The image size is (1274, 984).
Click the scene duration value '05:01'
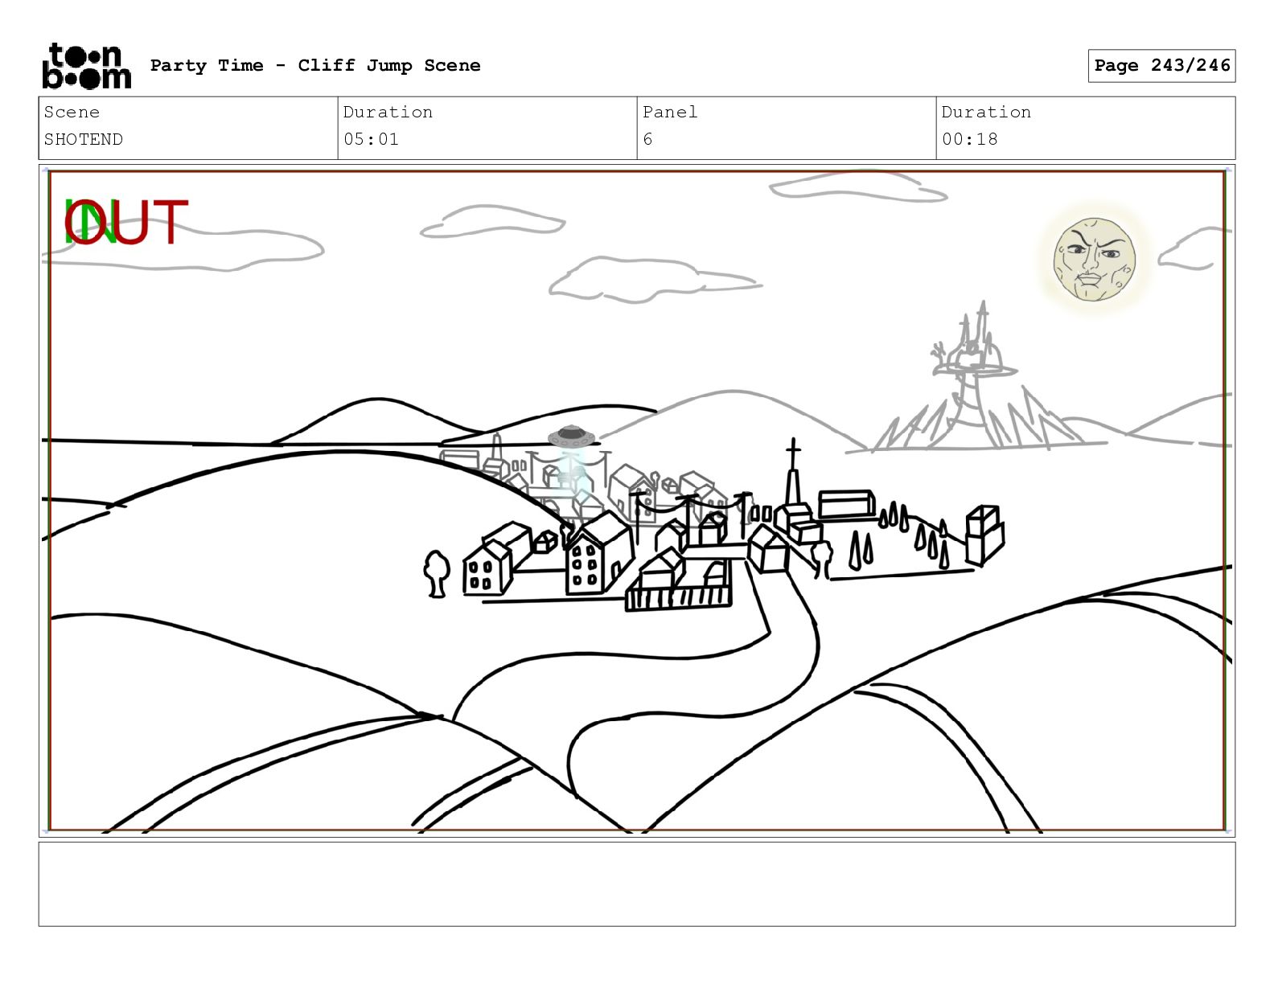tap(371, 139)
